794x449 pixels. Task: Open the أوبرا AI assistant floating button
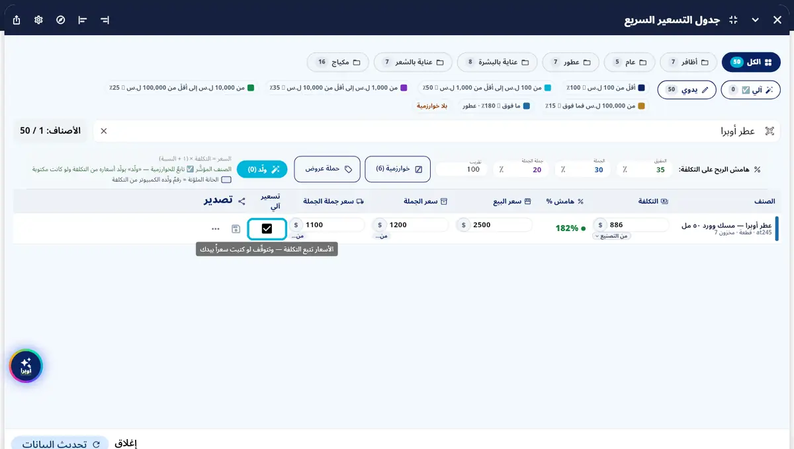pos(26,366)
